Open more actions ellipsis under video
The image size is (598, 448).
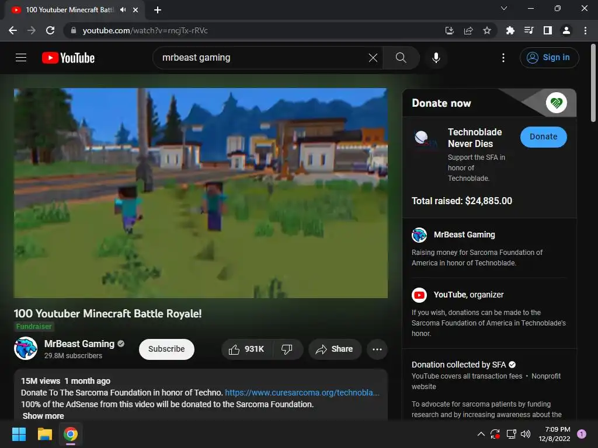click(x=377, y=349)
